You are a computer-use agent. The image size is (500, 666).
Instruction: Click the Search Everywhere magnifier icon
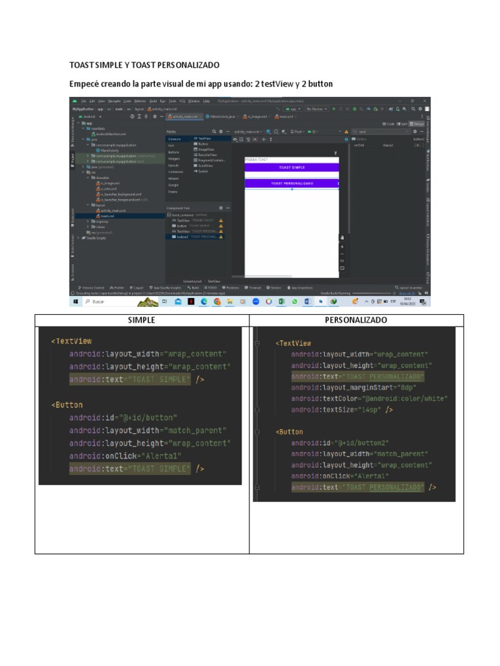(x=412, y=109)
